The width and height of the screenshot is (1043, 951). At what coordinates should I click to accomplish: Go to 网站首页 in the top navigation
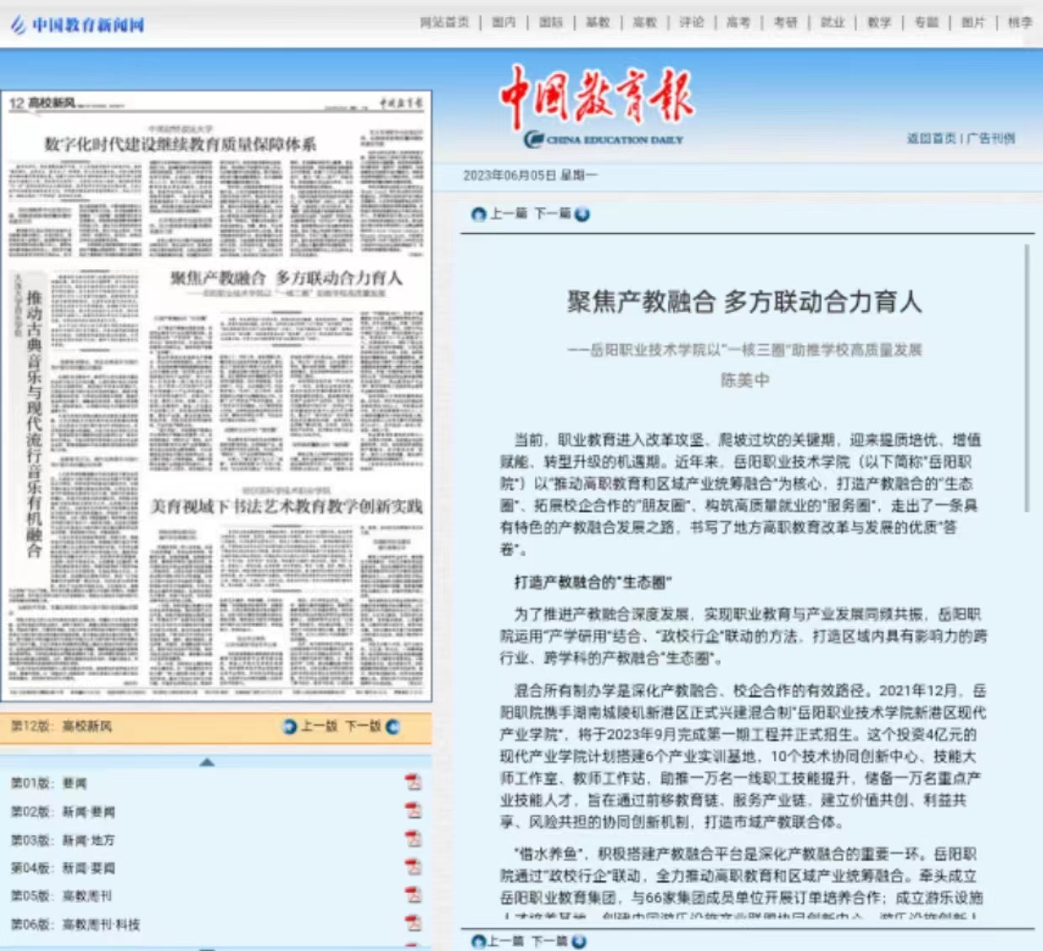[444, 23]
